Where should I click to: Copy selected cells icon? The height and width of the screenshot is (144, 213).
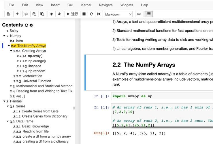(x=34, y=14)
